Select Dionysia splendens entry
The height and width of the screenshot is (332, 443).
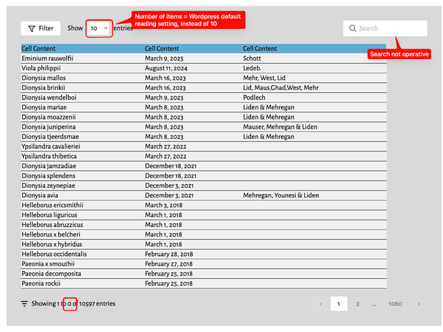point(48,176)
